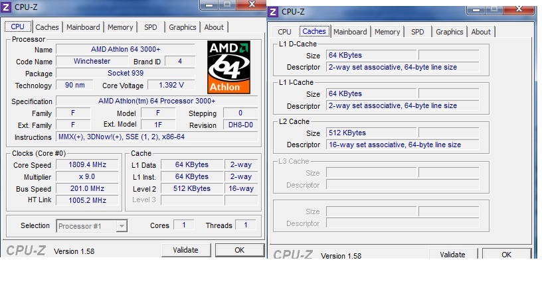Open the Caches tab in left window
This screenshot has height=305, width=542.
coord(47,27)
